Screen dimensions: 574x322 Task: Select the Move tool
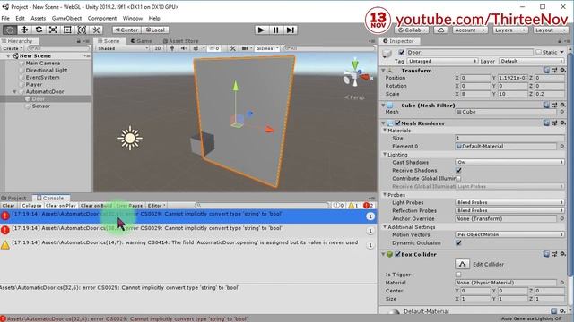coord(24,30)
